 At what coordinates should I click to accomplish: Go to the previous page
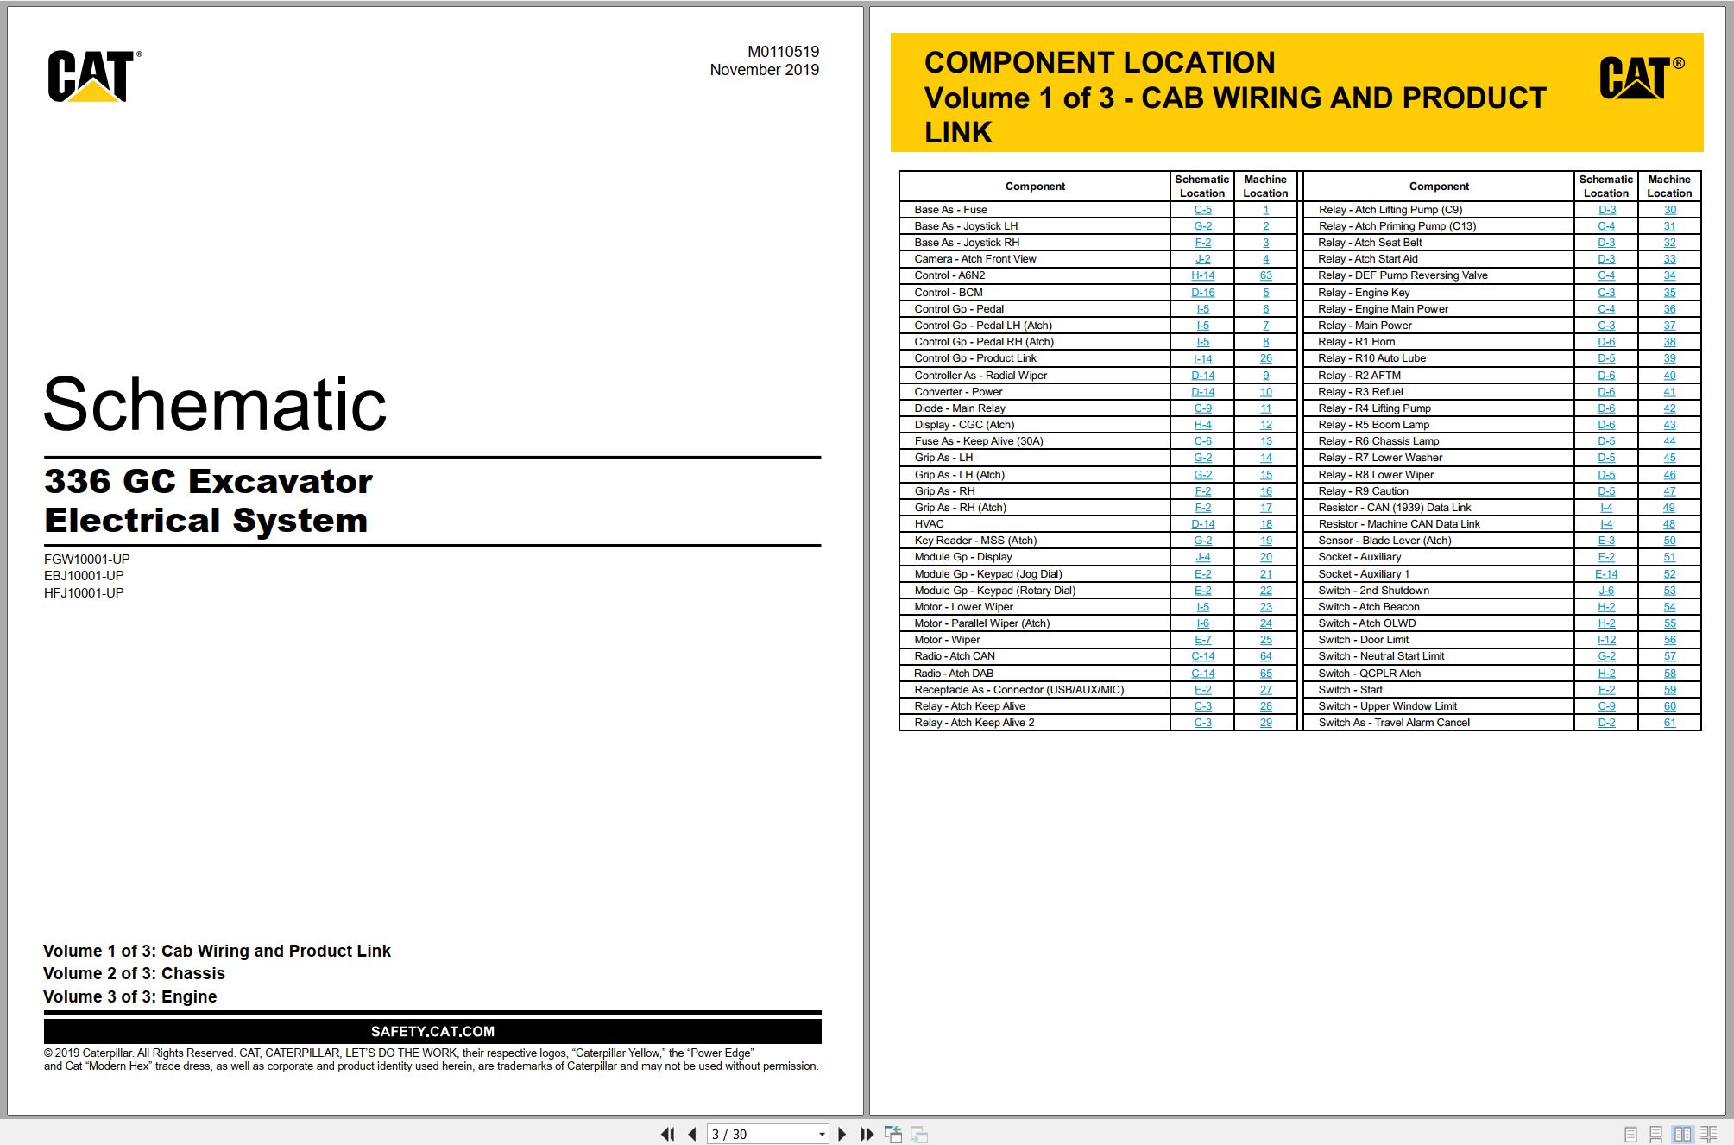692,1134
